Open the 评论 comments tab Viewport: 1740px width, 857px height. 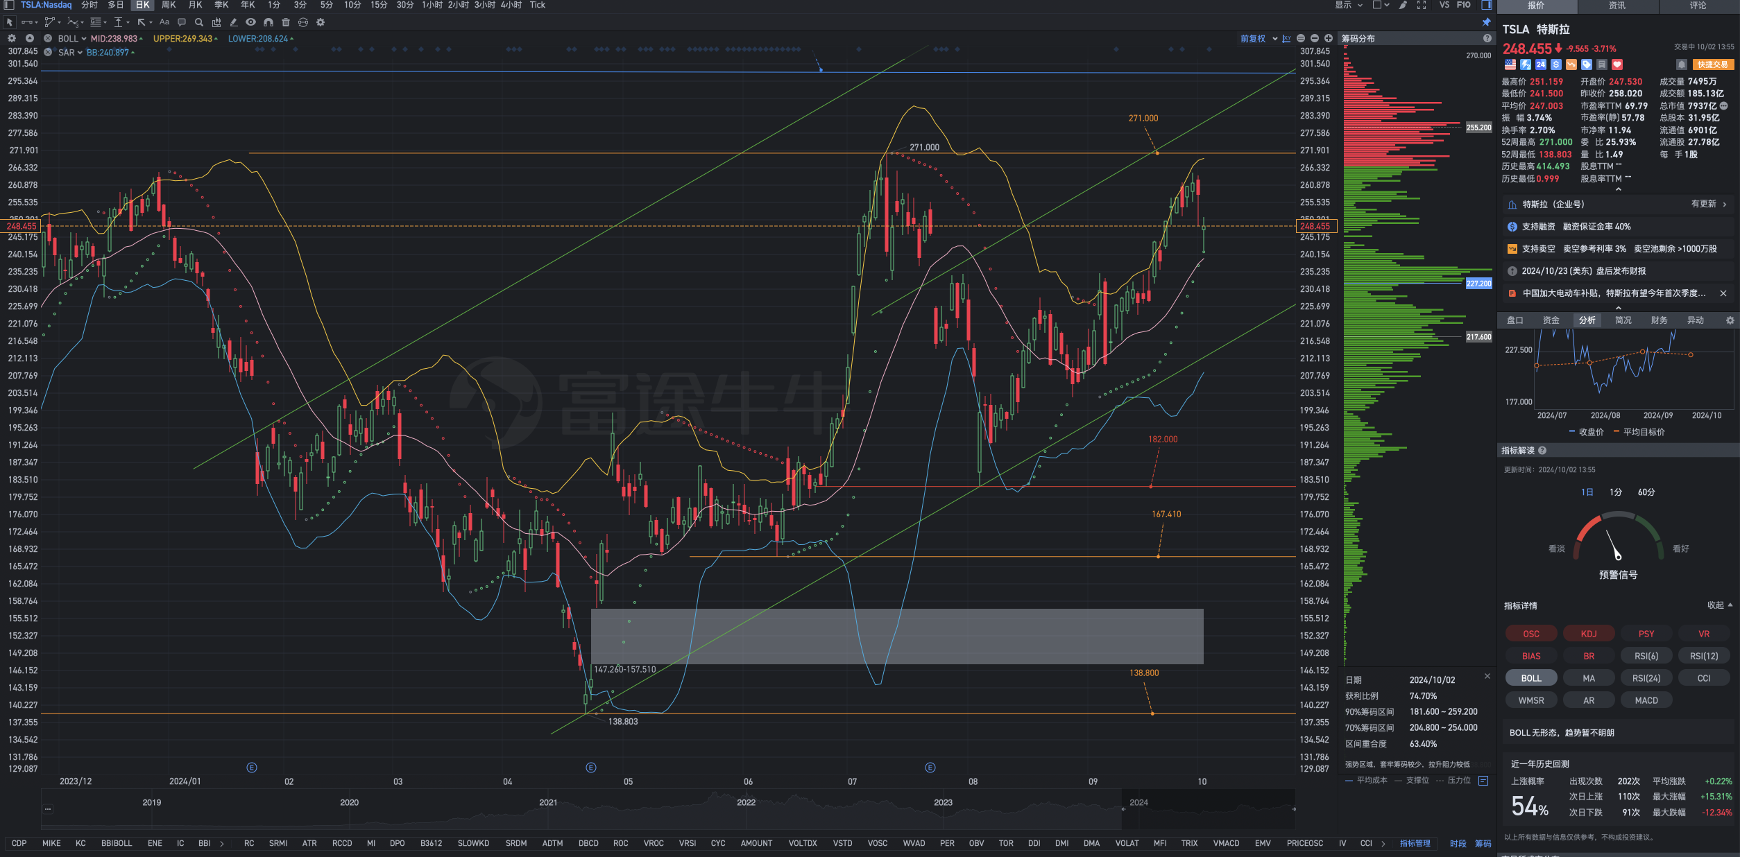tap(1698, 6)
